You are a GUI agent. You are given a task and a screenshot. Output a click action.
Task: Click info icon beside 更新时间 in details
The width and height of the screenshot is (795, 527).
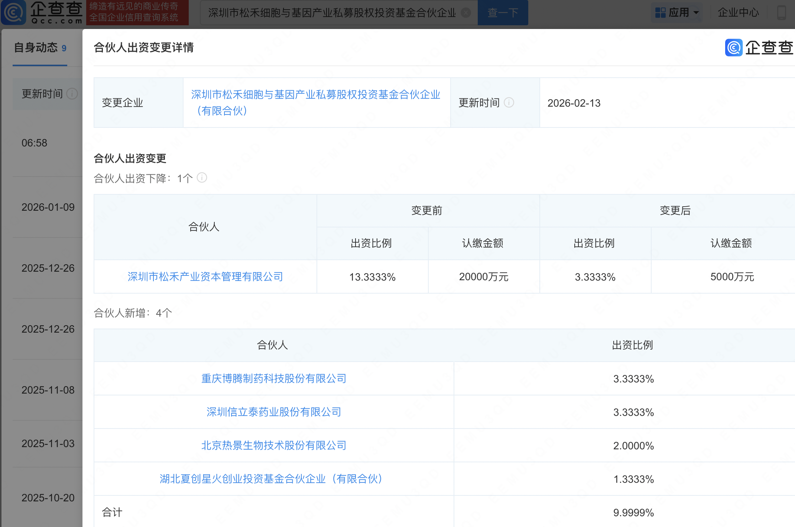pos(509,103)
